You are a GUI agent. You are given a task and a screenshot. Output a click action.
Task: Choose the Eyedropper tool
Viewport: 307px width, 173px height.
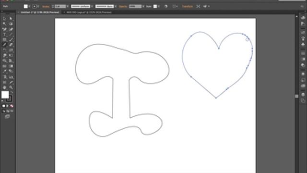coord(4,72)
